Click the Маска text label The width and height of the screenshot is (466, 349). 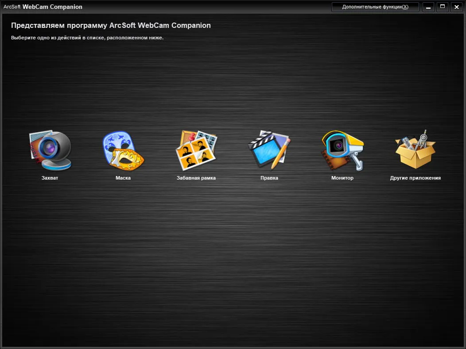coord(123,178)
